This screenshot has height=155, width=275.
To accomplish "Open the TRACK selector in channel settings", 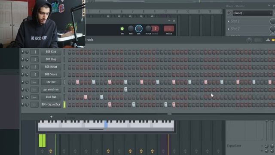I will pos(169,29).
